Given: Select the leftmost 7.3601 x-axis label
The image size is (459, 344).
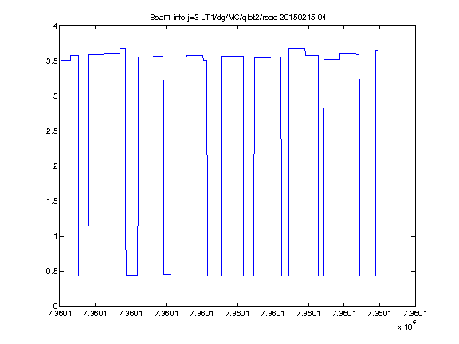Looking at the screenshot, I should tap(60, 314).
